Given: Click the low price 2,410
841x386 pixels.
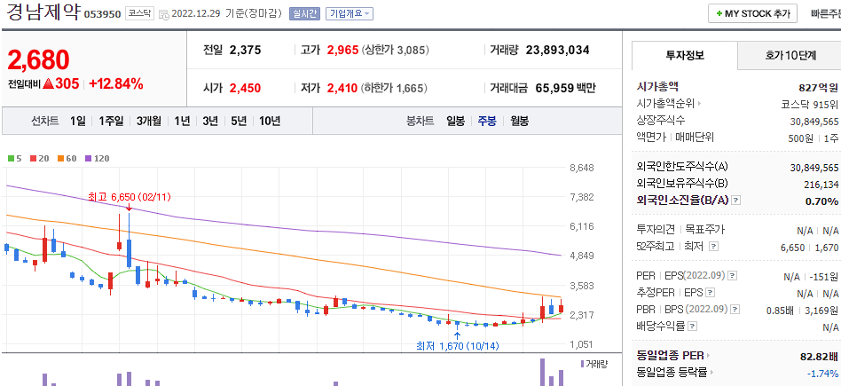Looking at the screenshot, I should click(x=342, y=88).
